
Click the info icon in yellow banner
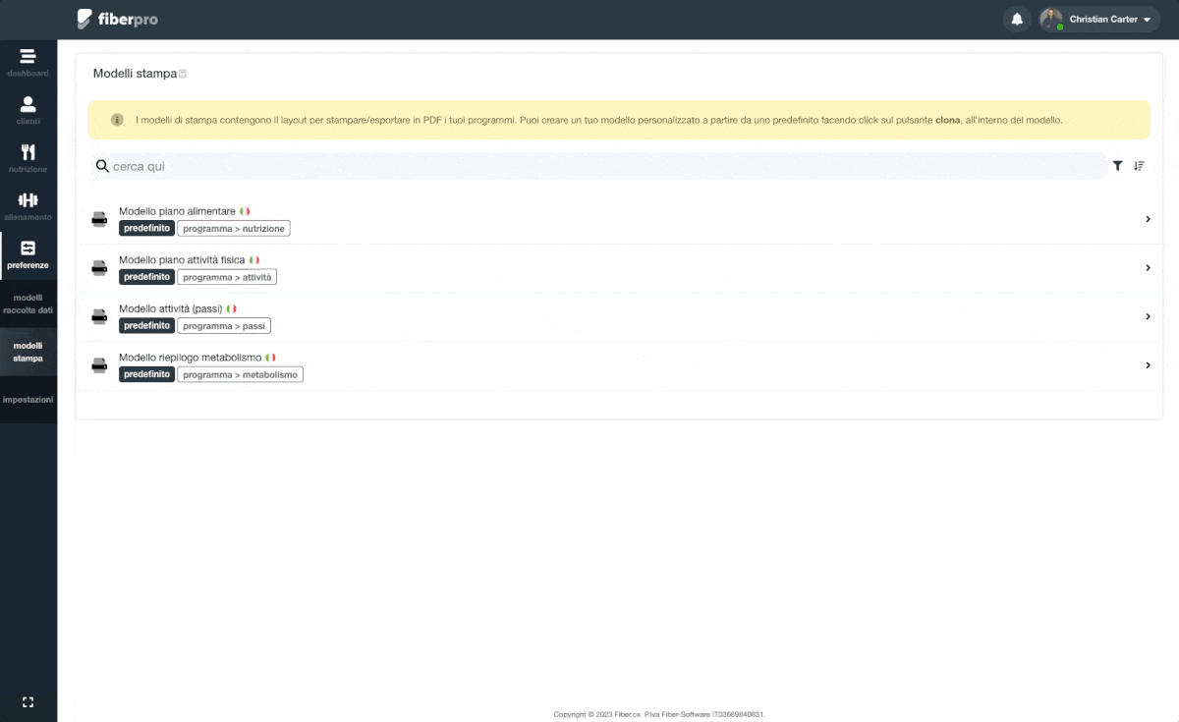[x=117, y=120]
